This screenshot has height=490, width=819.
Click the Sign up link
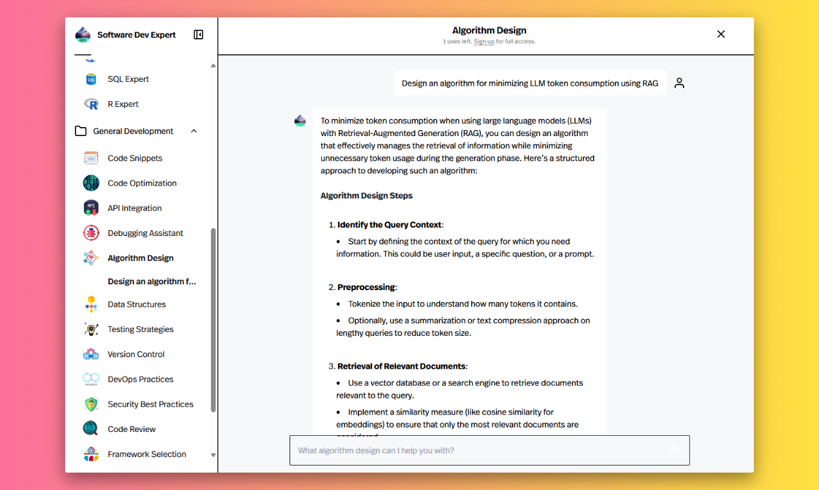(x=484, y=41)
